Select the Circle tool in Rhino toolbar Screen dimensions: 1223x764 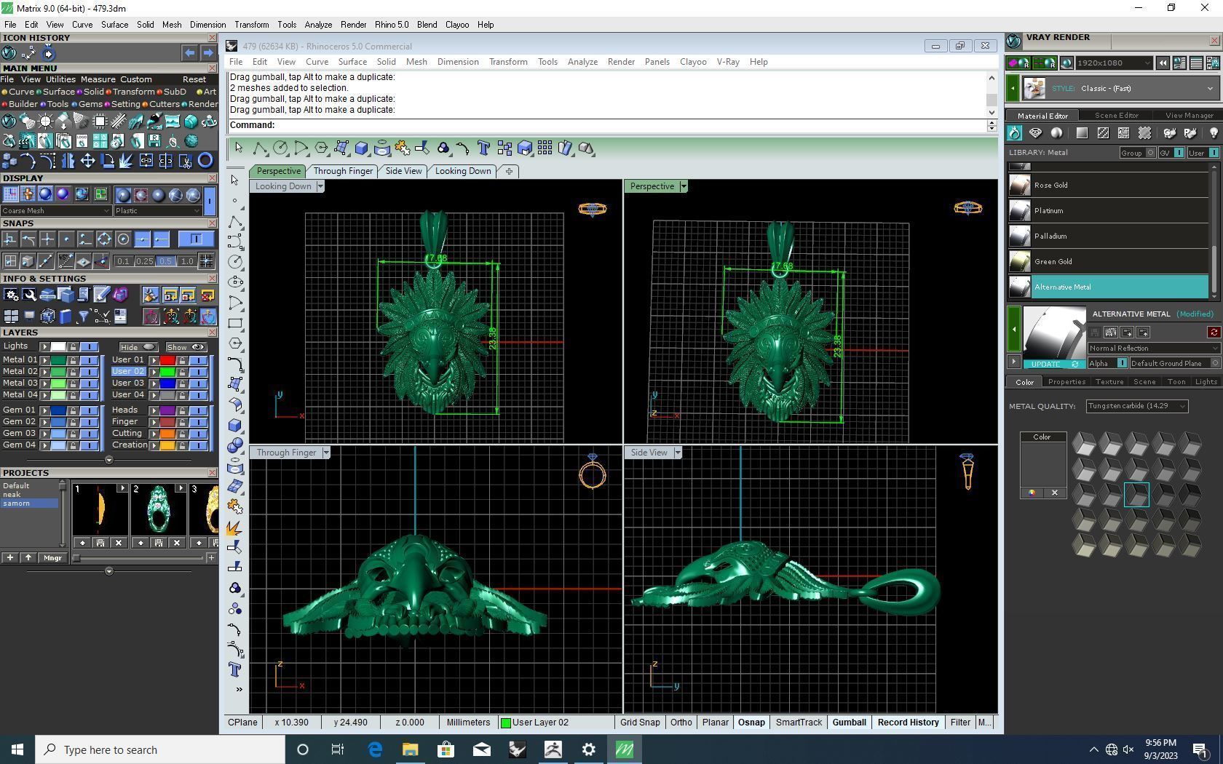[x=280, y=148]
